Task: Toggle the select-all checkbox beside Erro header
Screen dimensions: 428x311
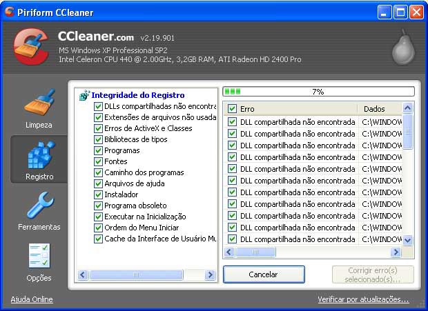Action: pos(232,109)
